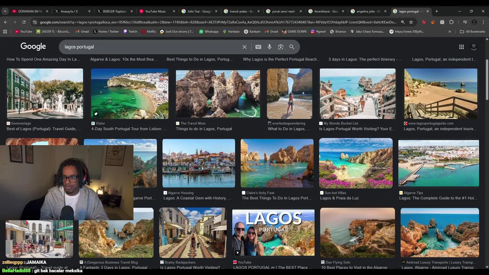Open 'Things to do in Lagos, Portugal' link
Viewport: 489px width, 275px height.
pos(204,129)
